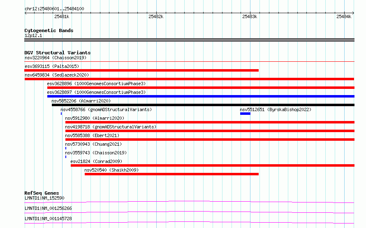Open the nsv6459834 (Sedlazeck2020) variant label
The height and width of the screenshot is (228, 366).
(x=57, y=75)
